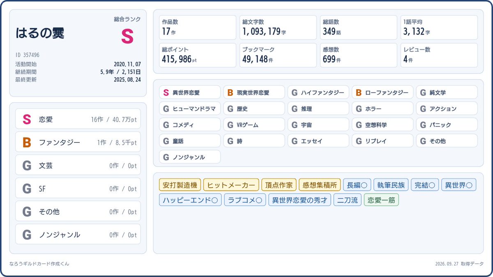Select the 歴史 genre chip

click(x=254, y=108)
